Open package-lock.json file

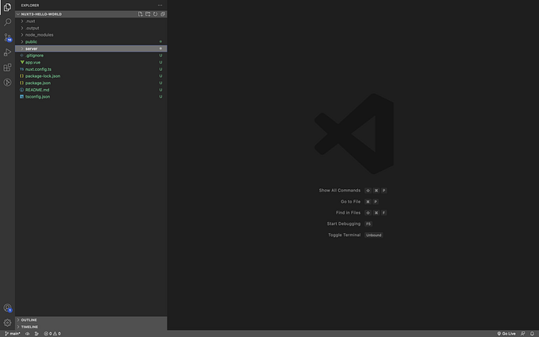pos(91,76)
